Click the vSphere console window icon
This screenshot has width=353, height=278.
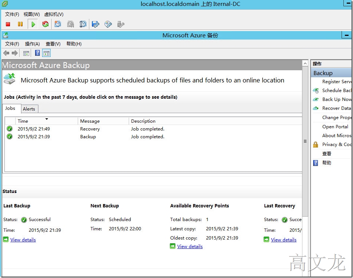[4, 3]
